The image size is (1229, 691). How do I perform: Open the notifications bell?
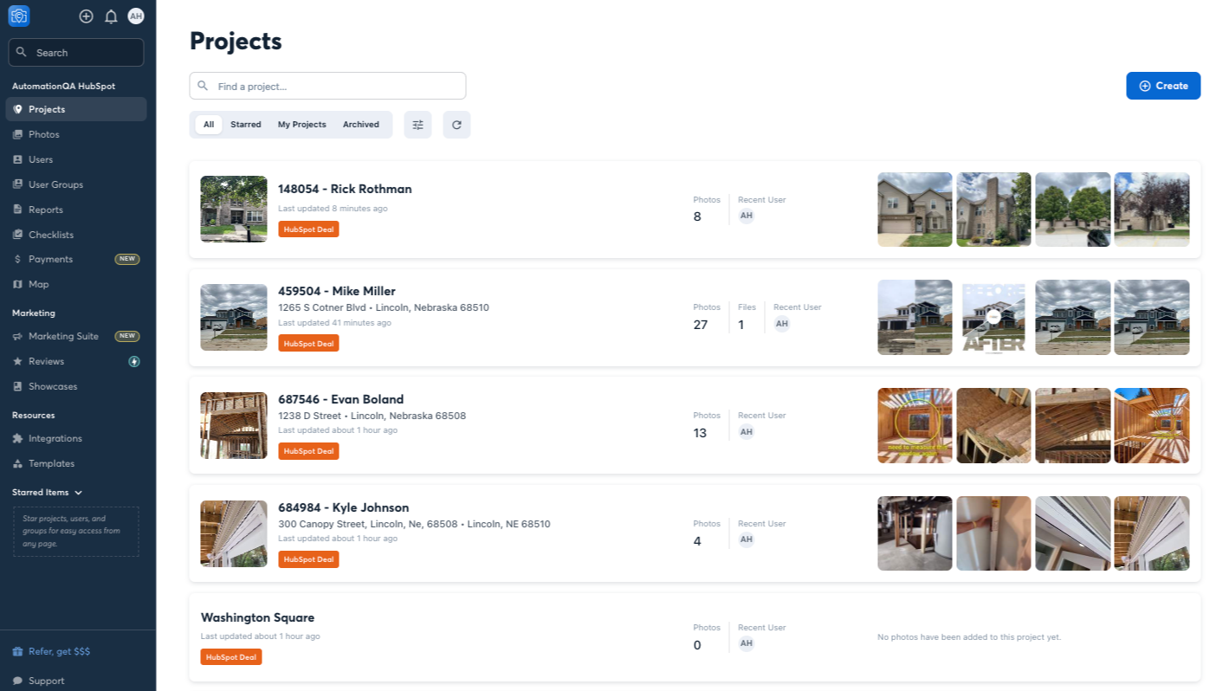[x=111, y=16]
